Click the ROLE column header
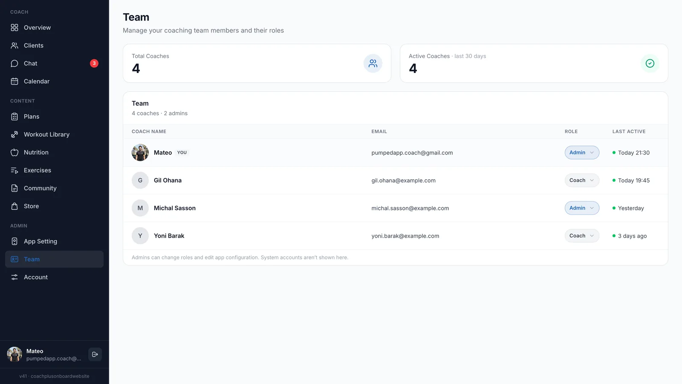The width and height of the screenshot is (682, 384). point(571,131)
